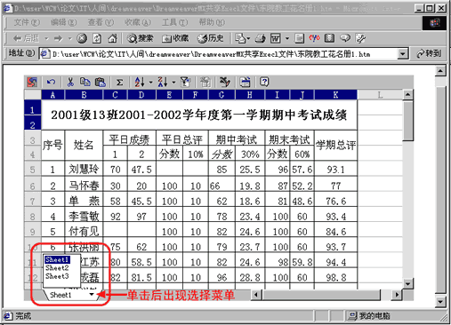451x325 pixels.
Task: Expand the address bar dropdown
Action: point(402,54)
